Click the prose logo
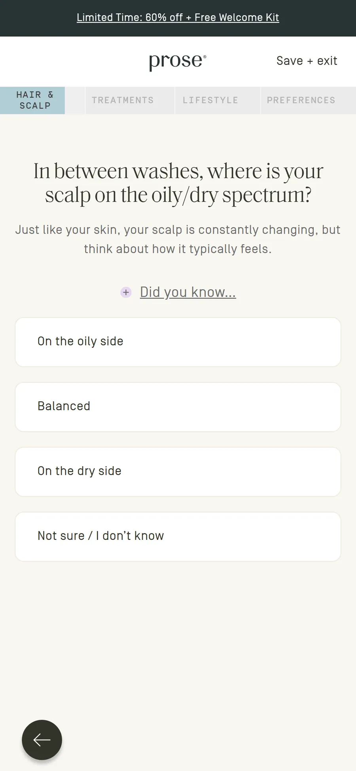Screen dimensions: 356x771 (x=178, y=61)
